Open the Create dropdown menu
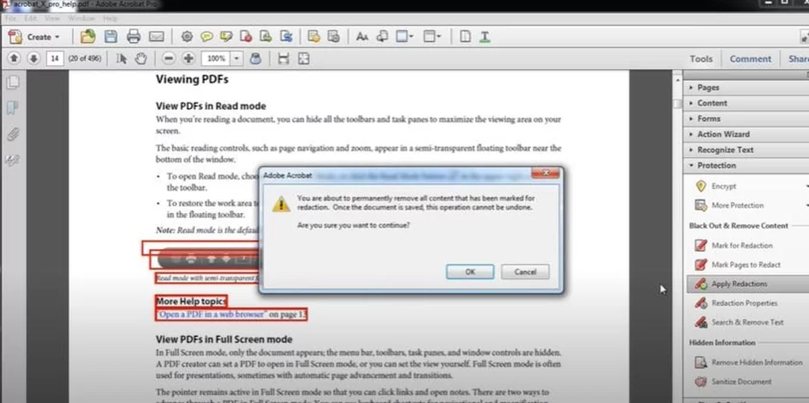The width and height of the screenshot is (809, 403). click(34, 37)
